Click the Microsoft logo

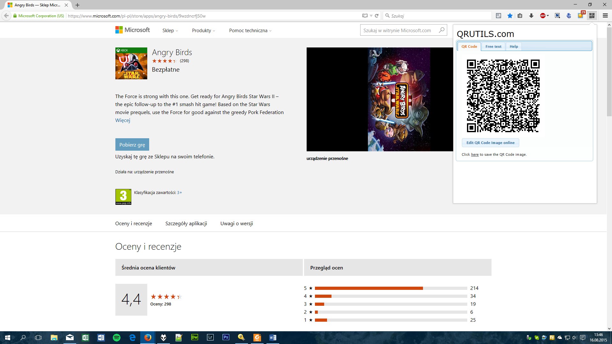(x=133, y=30)
